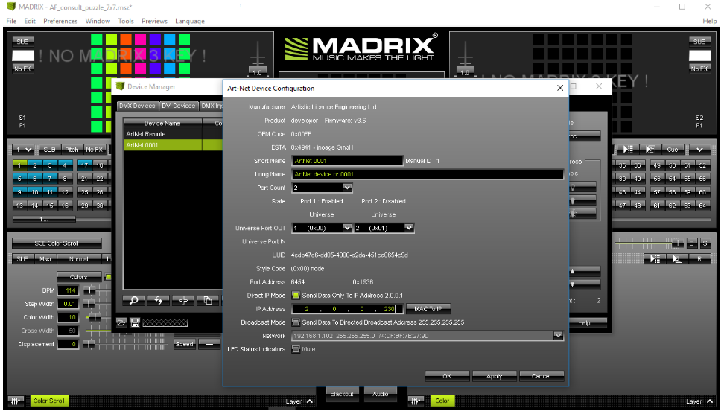
Task: Click the Step Width value field 0.01
Action: 68,304
